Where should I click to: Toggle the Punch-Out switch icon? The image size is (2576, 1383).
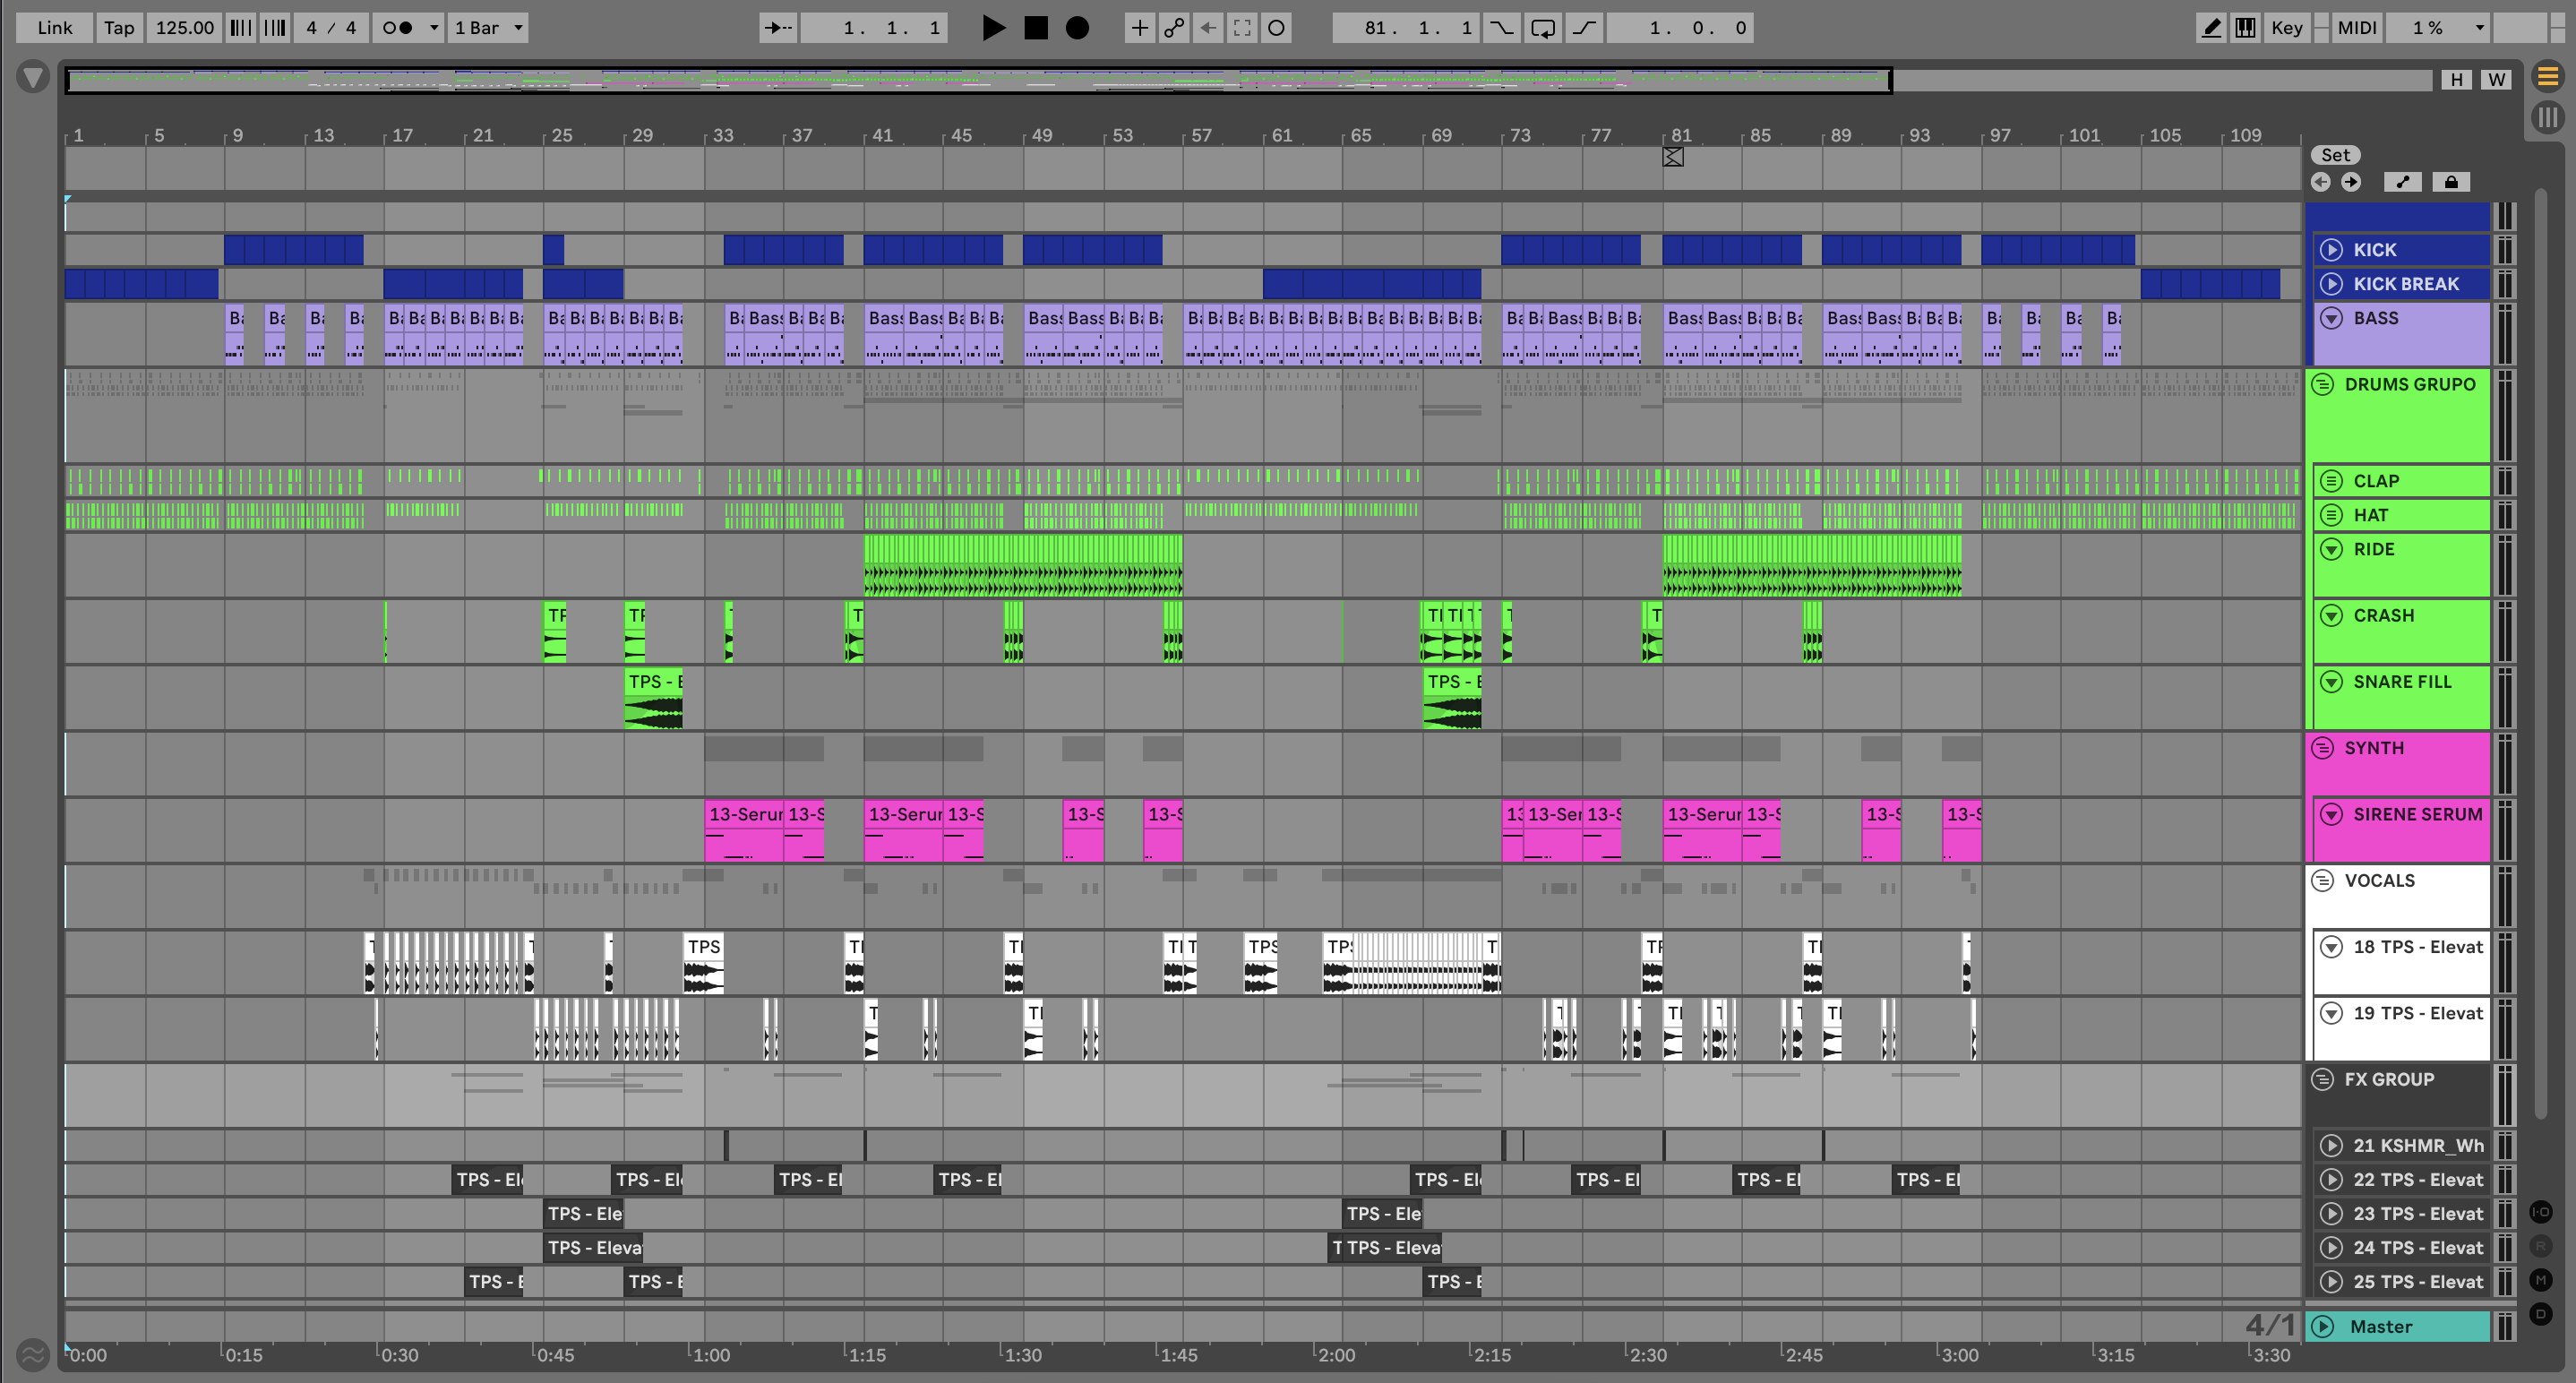click(1584, 28)
